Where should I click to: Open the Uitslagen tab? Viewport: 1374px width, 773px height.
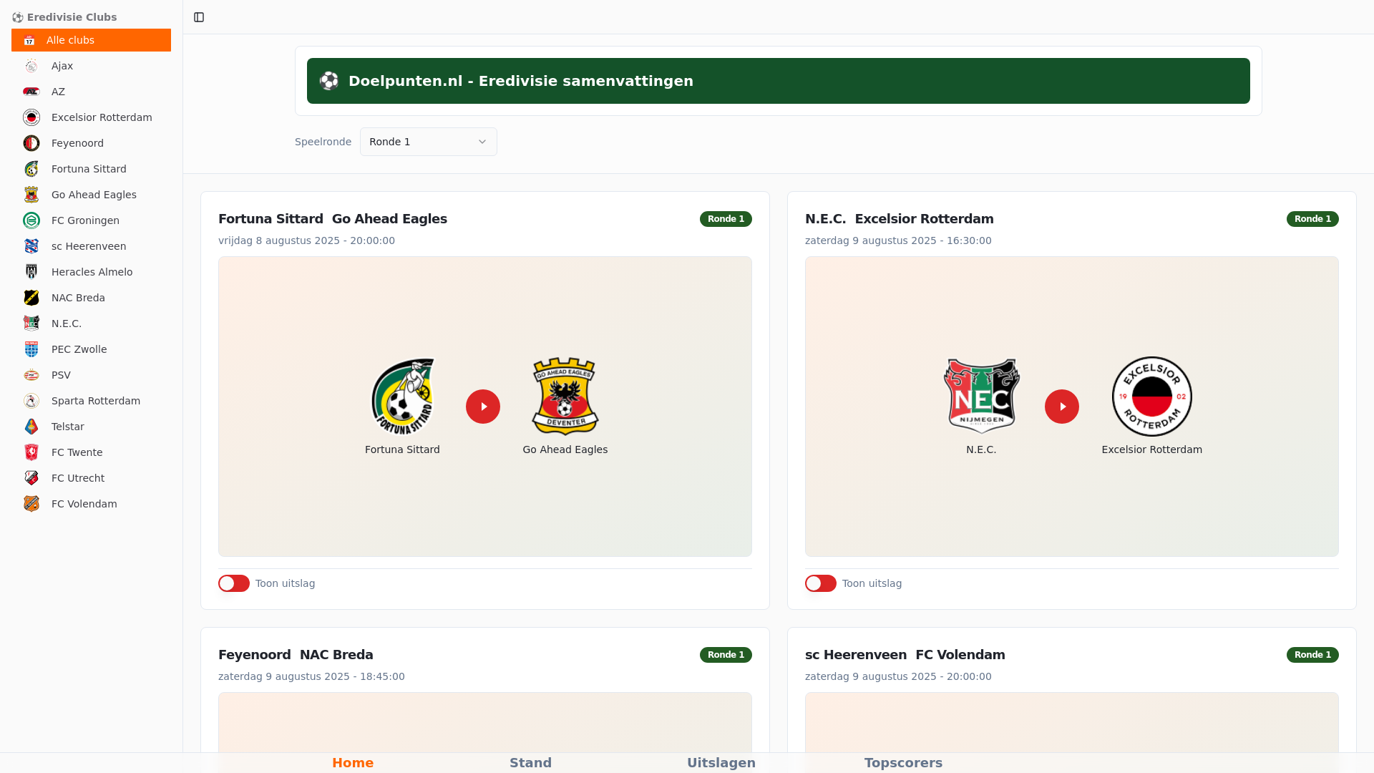coord(721,762)
